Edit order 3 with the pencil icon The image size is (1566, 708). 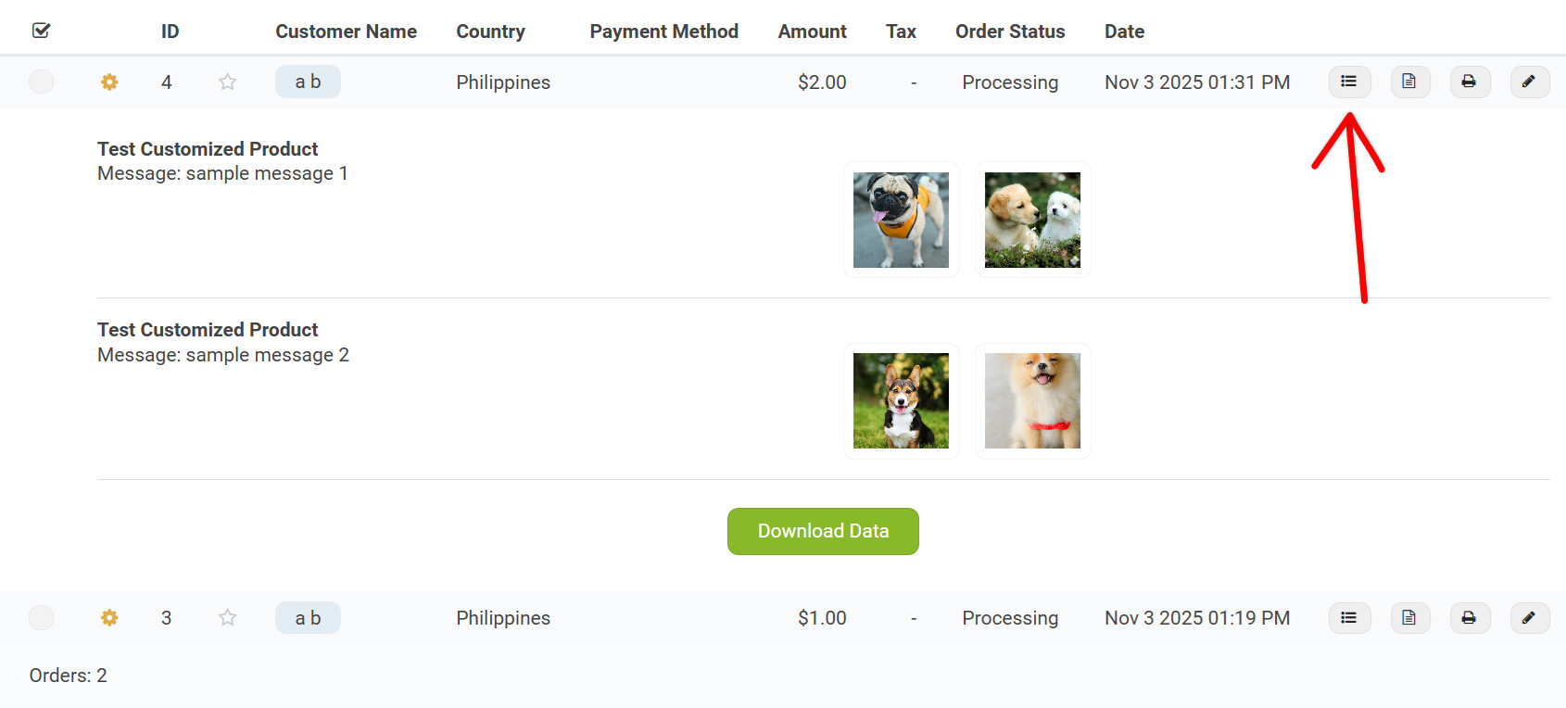pyautogui.click(x=1529, y=617)
